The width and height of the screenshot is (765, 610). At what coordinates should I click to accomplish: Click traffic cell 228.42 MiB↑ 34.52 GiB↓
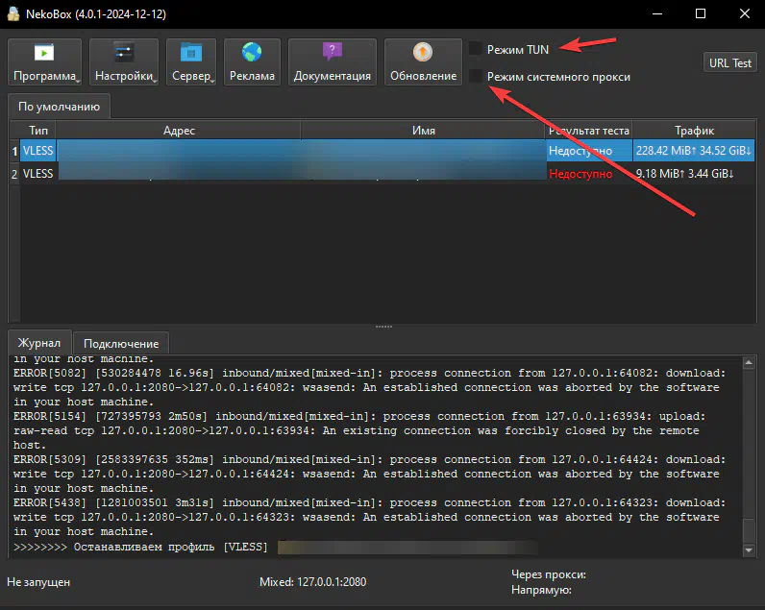(x=693, y=151)
